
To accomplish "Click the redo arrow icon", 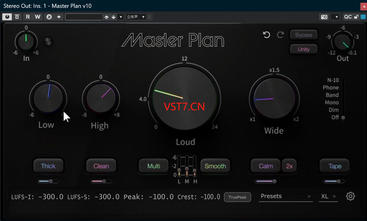I will (281, 35).
